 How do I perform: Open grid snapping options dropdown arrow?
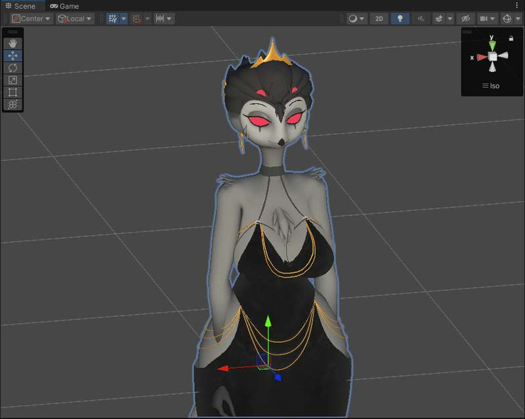click(147, 19)
